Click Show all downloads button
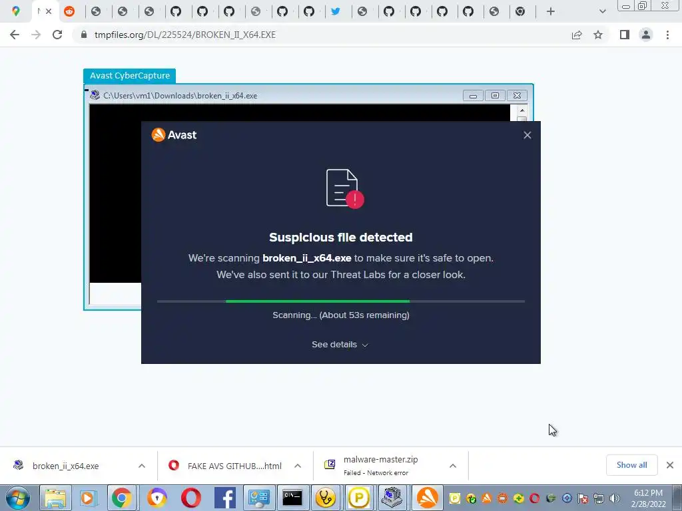 631,465
